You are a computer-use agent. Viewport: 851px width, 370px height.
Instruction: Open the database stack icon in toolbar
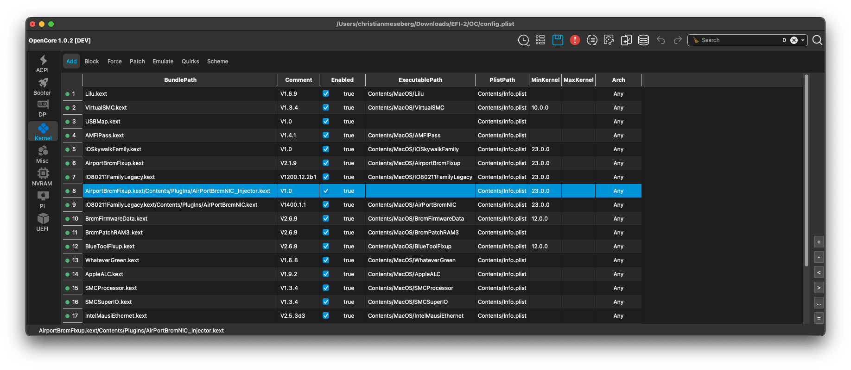(x=643, y=40)
